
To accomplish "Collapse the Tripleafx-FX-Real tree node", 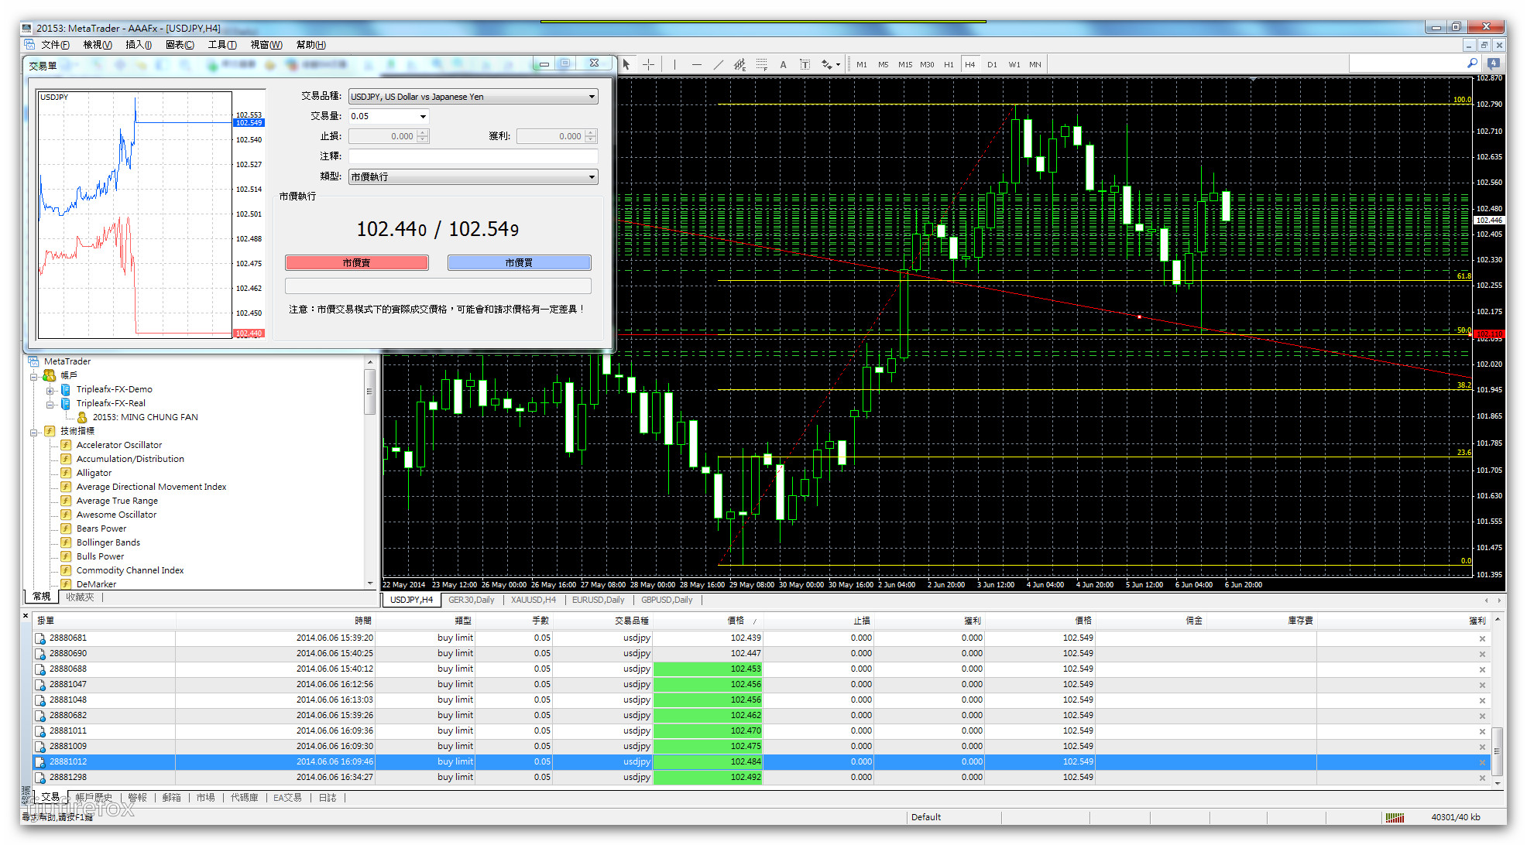I will [50, 404].
